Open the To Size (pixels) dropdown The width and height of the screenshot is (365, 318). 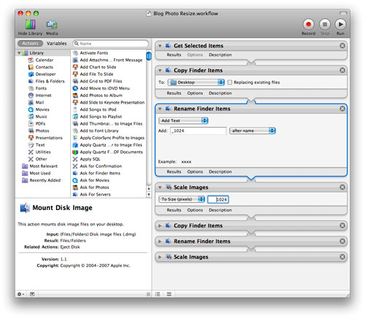coord(182,199)
